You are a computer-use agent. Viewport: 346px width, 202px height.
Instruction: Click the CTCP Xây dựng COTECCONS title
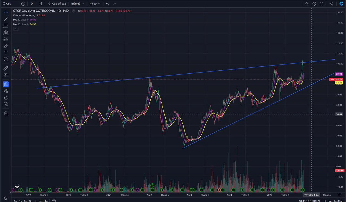(34, 11)
